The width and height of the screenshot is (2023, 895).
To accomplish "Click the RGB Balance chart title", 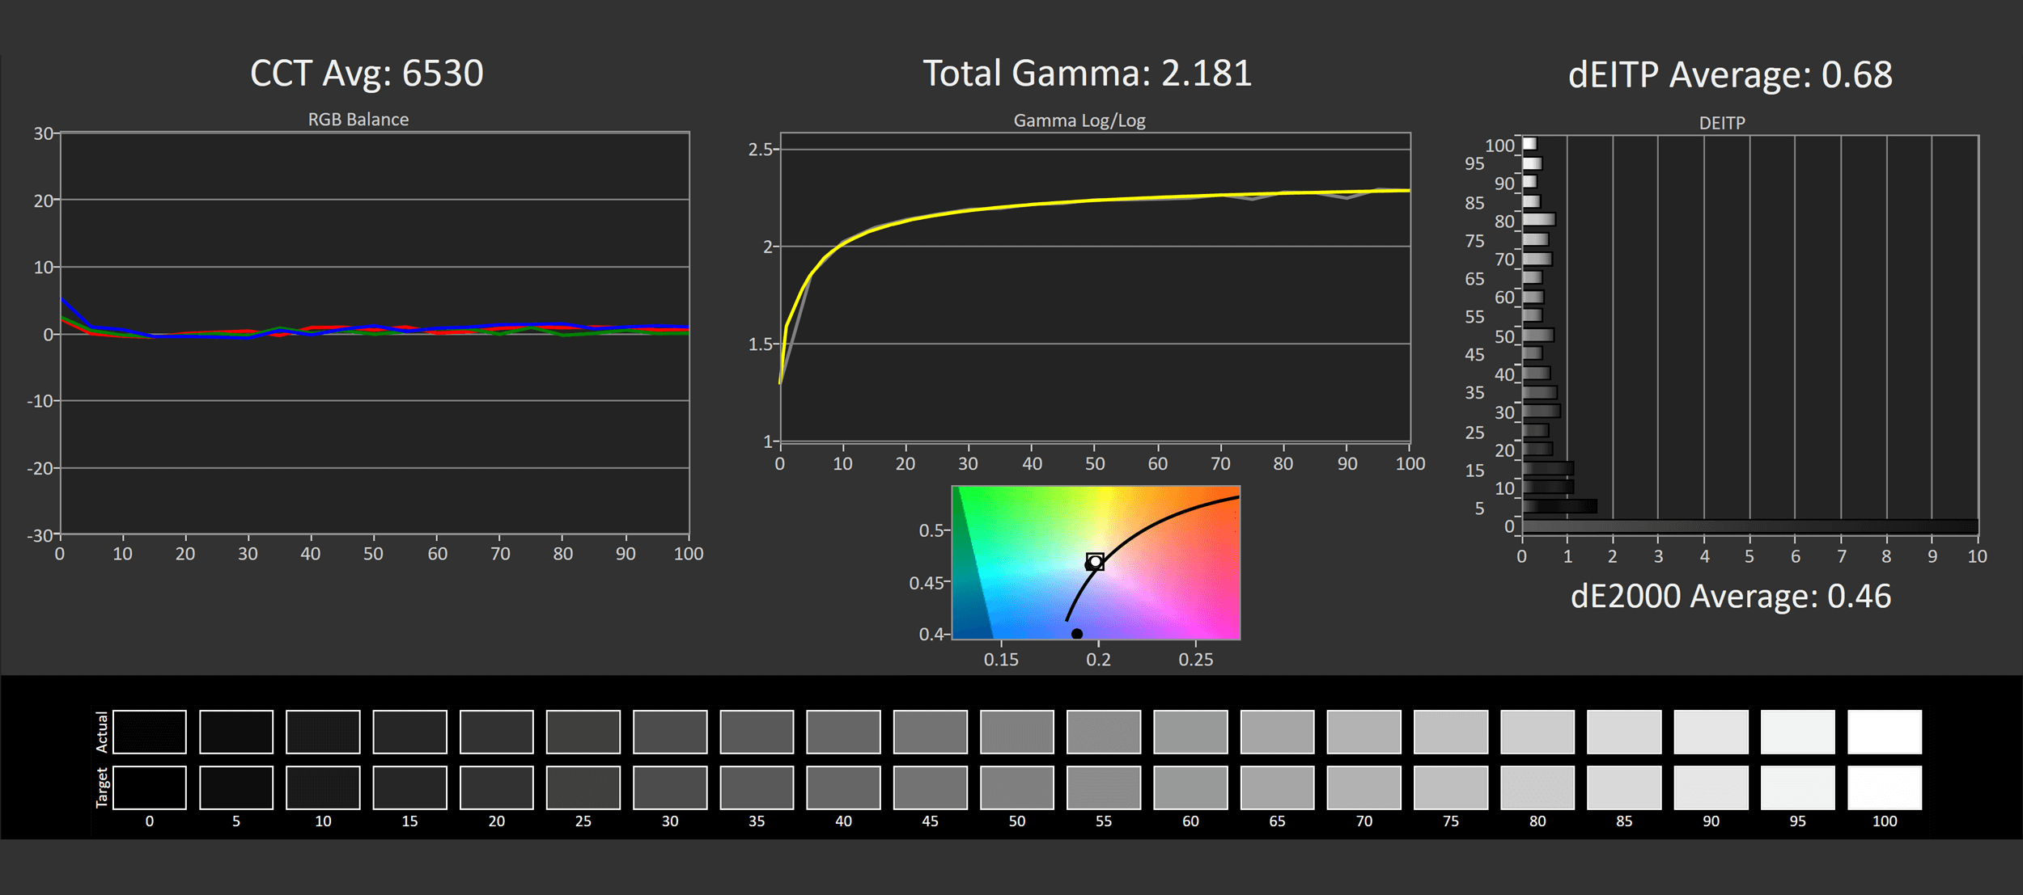I will tap(358, 120).
